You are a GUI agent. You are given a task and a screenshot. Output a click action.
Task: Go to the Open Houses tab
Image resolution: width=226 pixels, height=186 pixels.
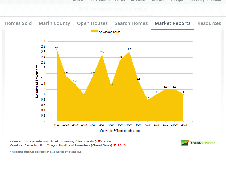tap(92, 23)
